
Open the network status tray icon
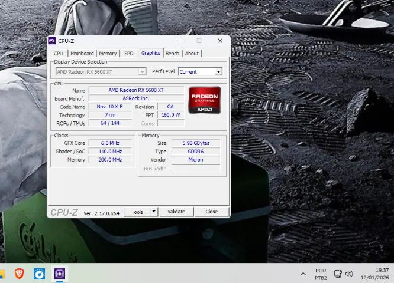point(338,274)
